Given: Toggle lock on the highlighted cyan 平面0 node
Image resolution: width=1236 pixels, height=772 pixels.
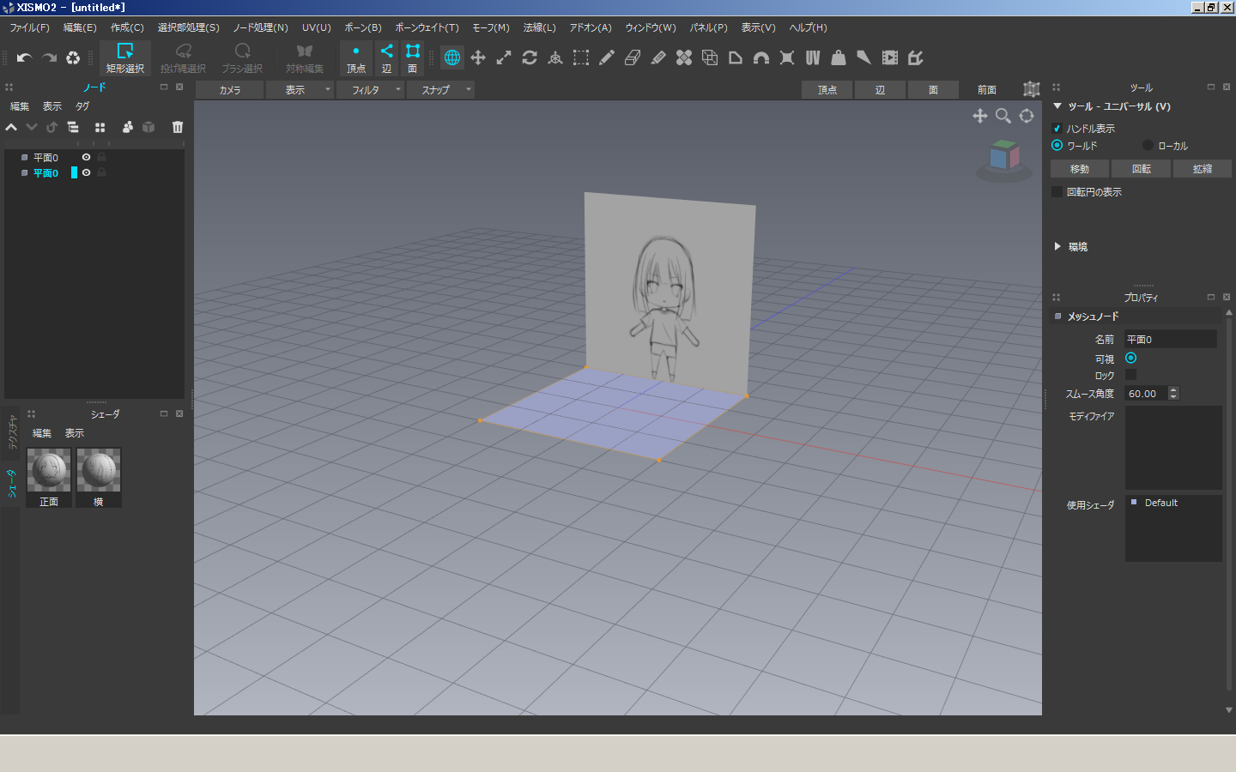Looking at the screenshot, I should click(101, 172).
